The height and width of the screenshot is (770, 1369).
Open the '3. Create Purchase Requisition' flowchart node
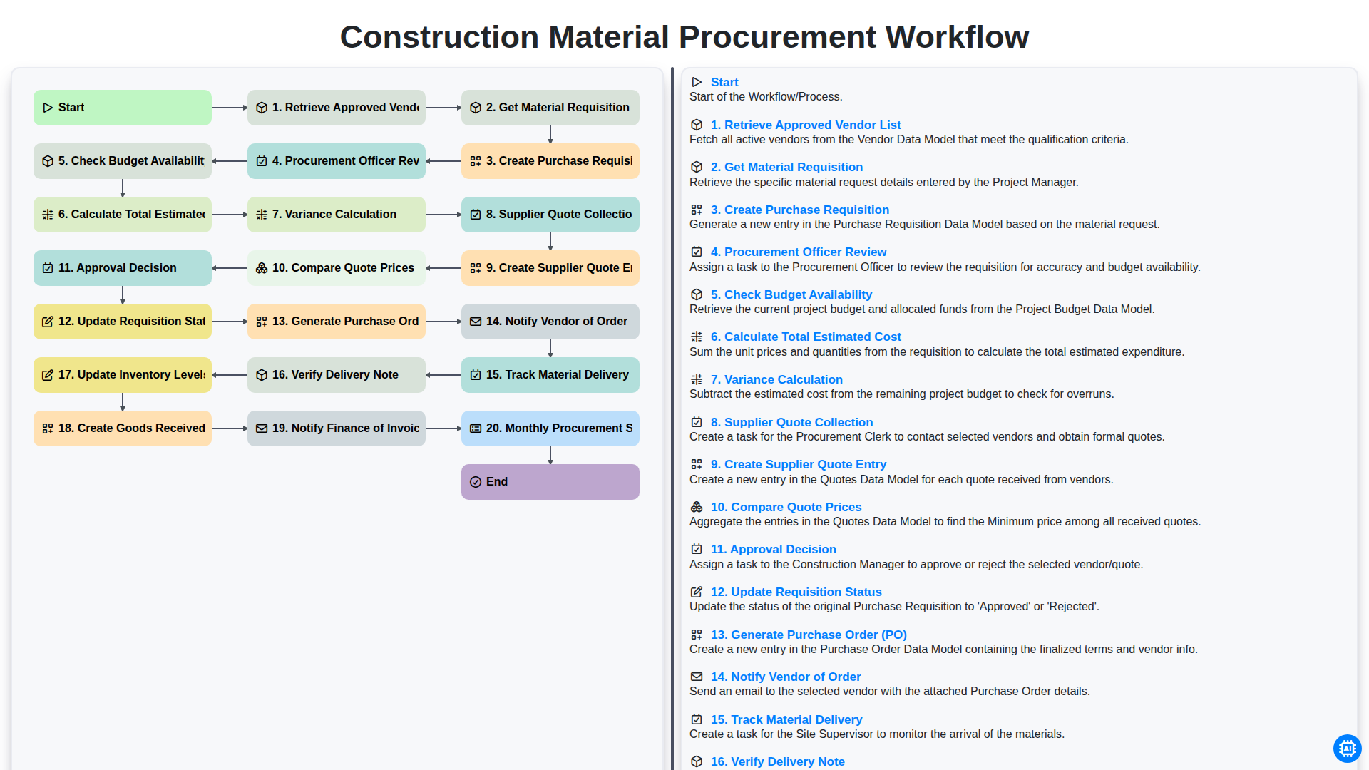[x=550, y=161]
